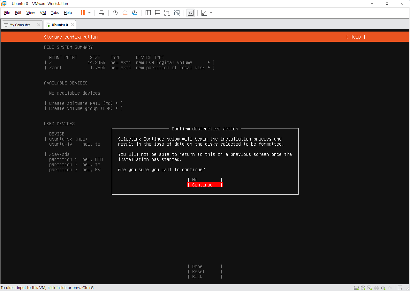Open the power options dropdown arrow

pos(89,13)
